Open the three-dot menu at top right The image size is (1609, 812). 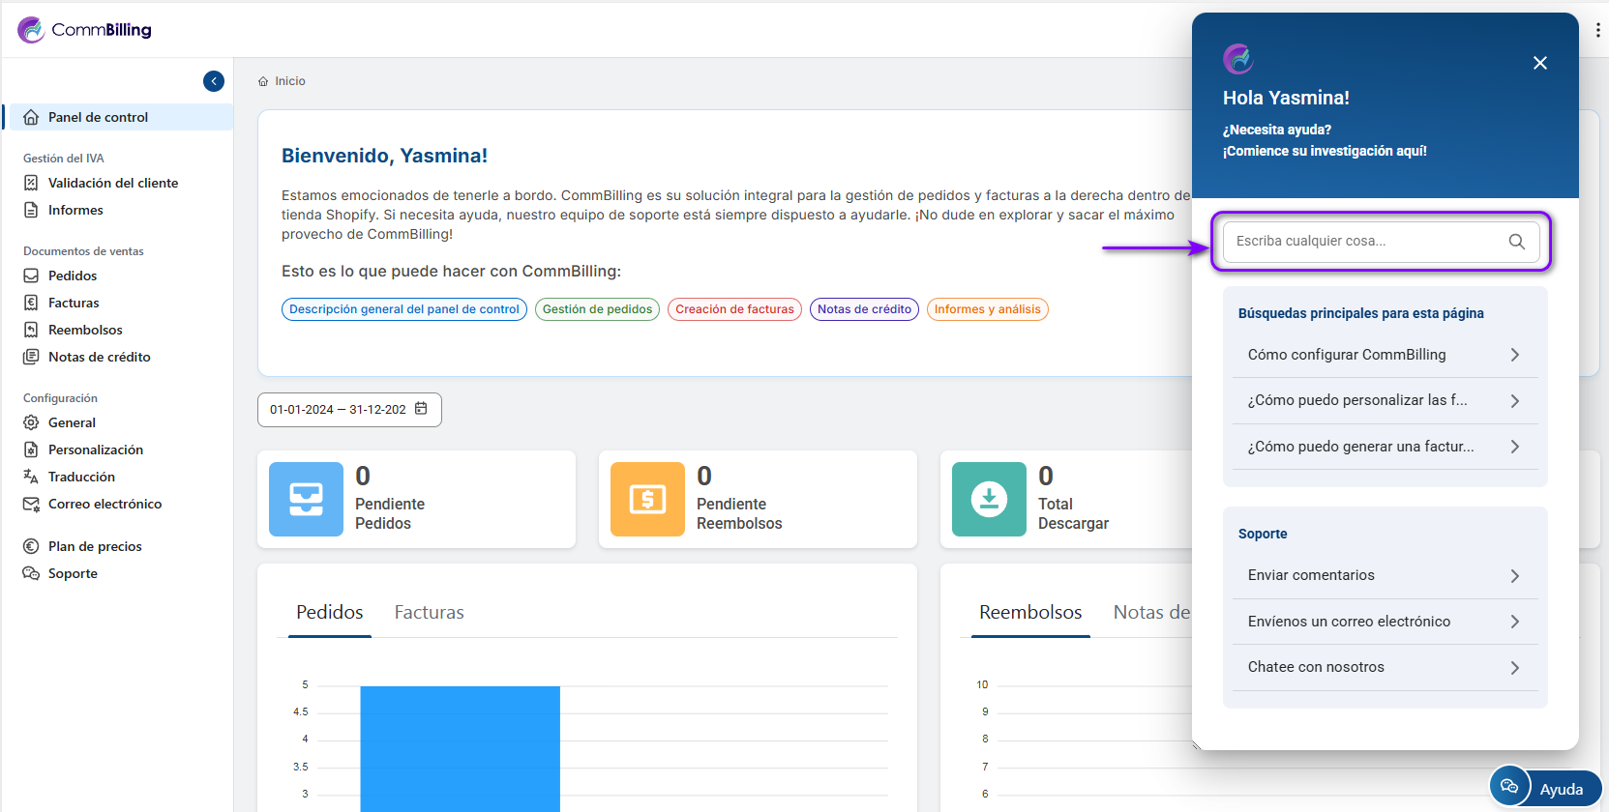point(1596,30)
